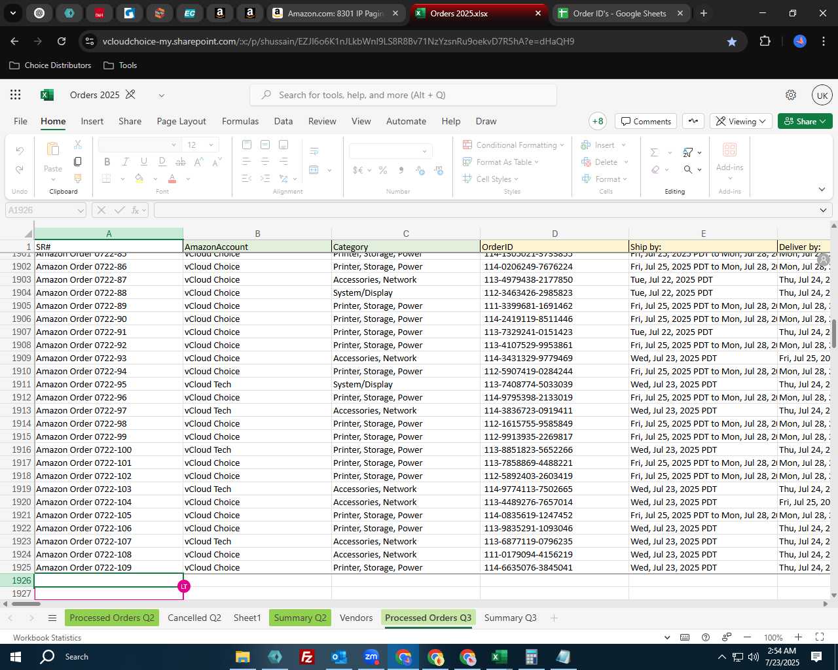Click the Cut scissors icon
Image resolution: width=838 pixels, height=670 pixels.
tap(78, 145)
